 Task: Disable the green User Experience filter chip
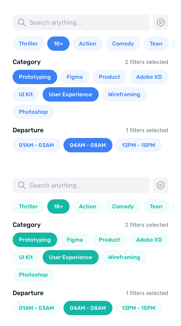(71, 257)
